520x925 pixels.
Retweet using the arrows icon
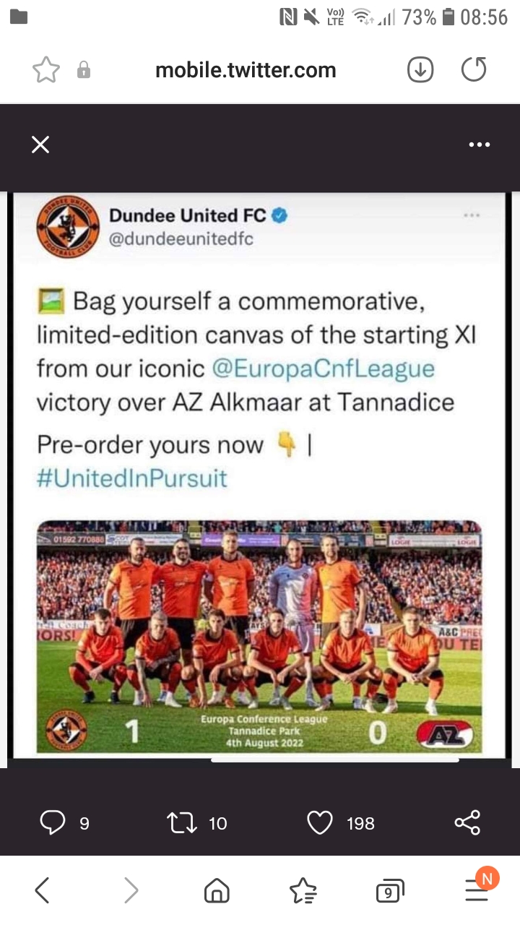(182, 822)
